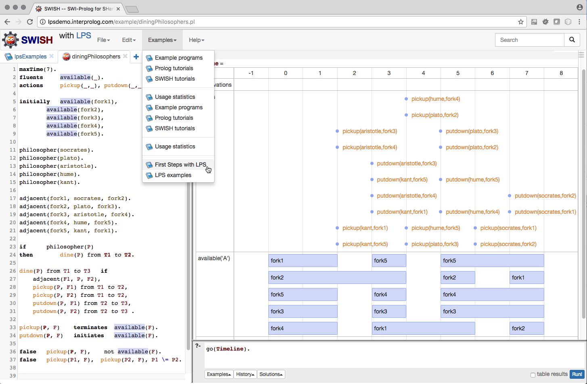Screen dimensions: 587x384
Task: Collapse the Examples navbar dropdown
Action: coord(162,40)
